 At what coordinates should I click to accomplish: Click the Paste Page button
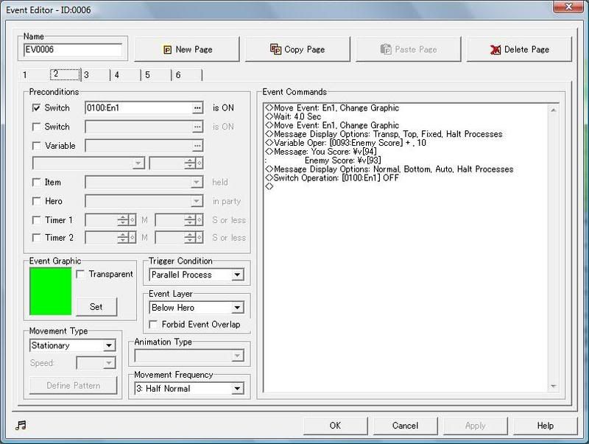pos(409,49)
